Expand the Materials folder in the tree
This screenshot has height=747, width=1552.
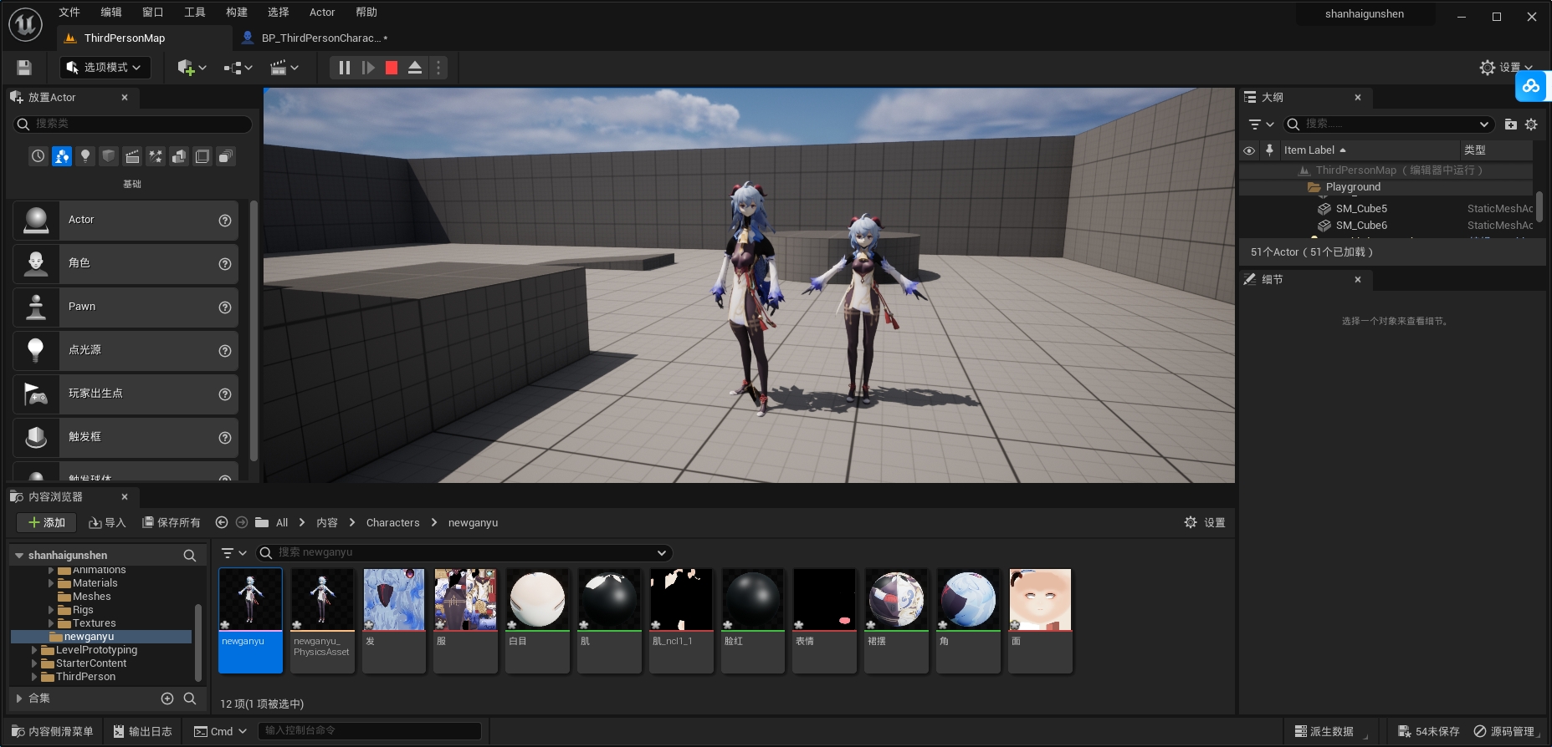pos(51,583)
